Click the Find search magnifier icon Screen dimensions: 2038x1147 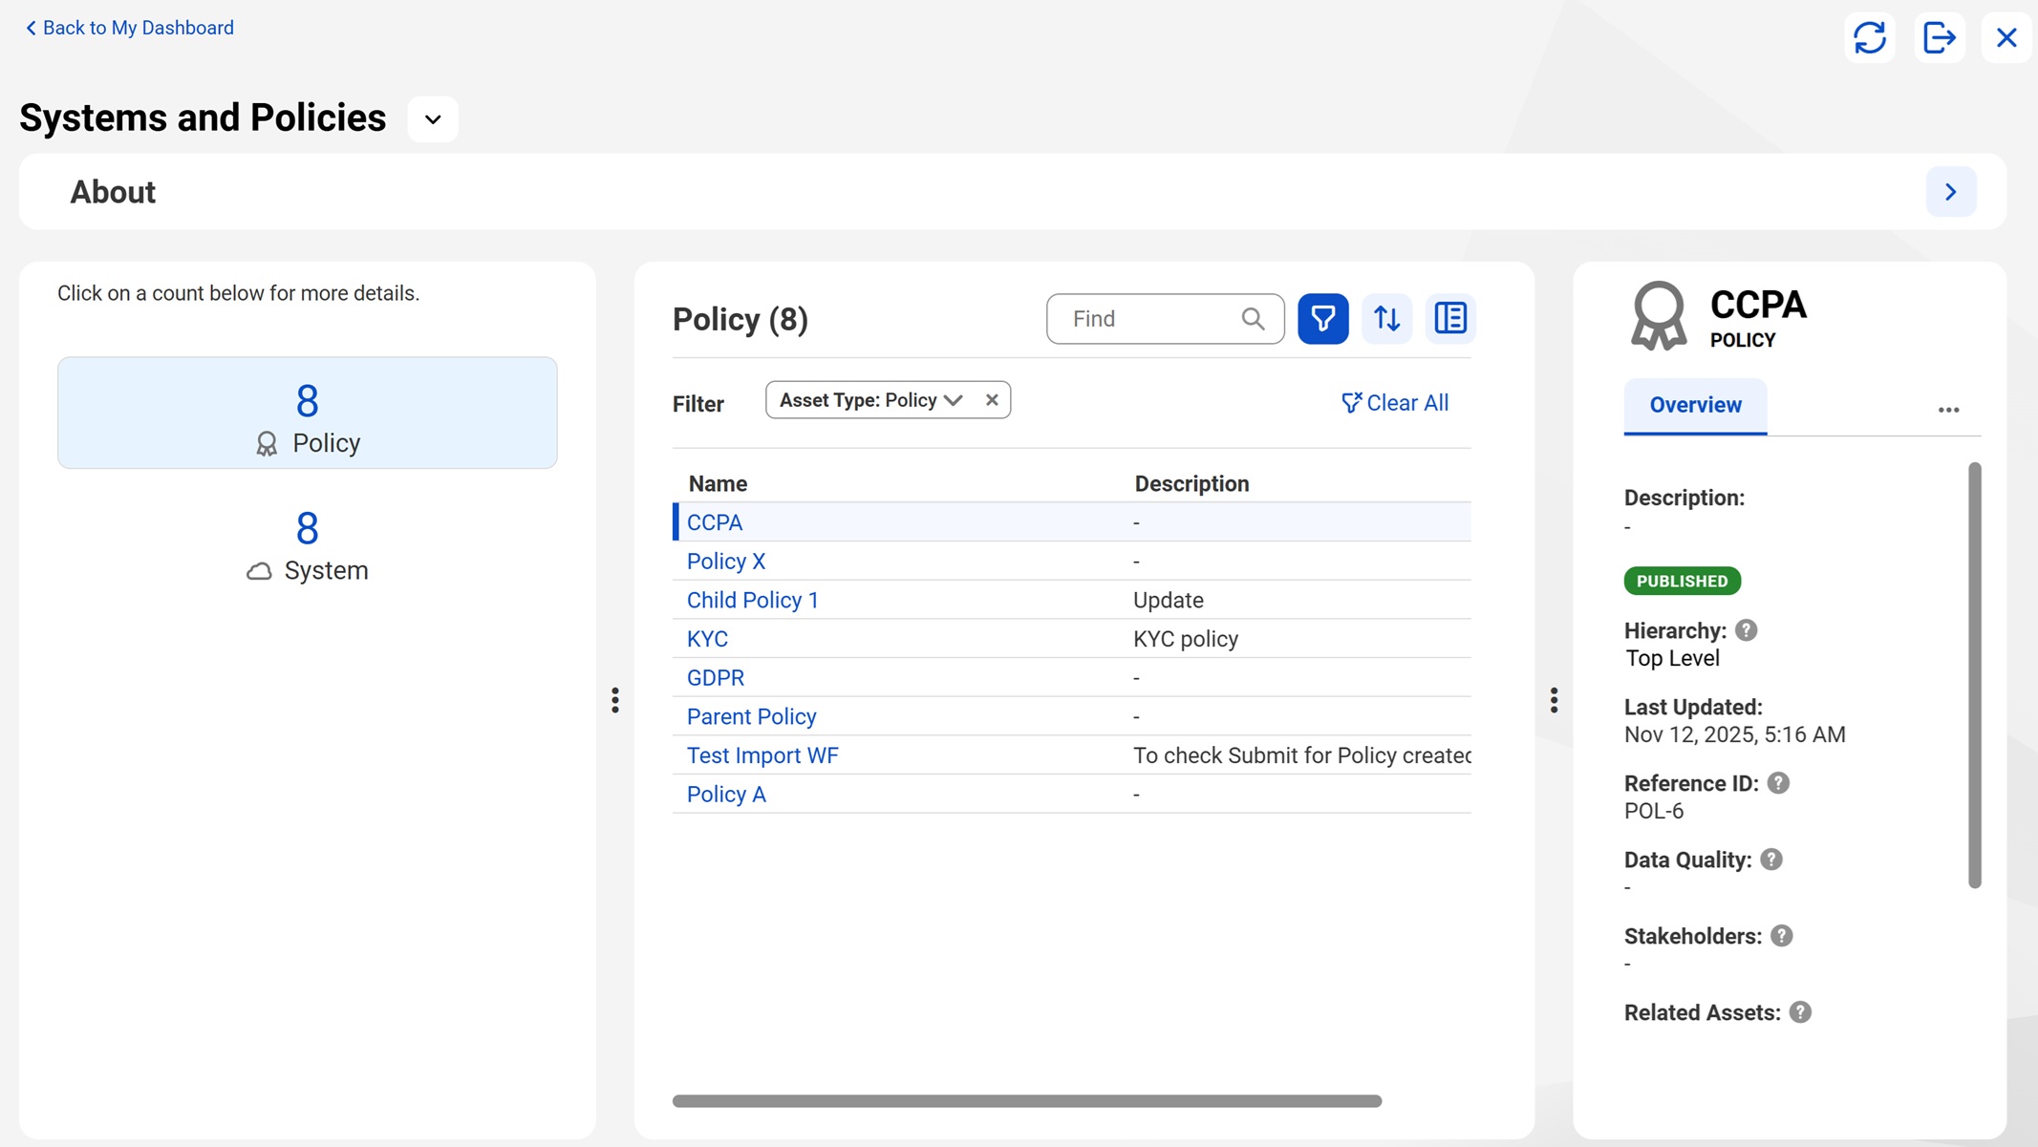click(x=1253, y=319)
